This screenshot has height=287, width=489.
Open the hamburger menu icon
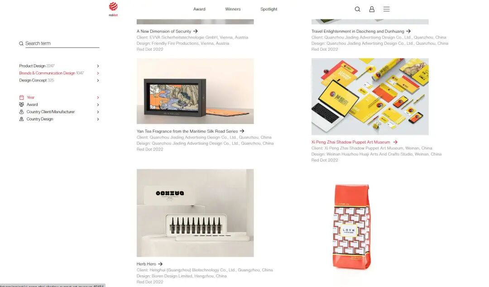coord(386,9)
